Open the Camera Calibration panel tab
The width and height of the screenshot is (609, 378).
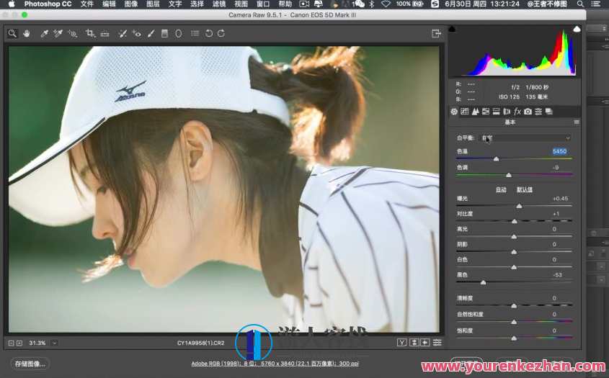pyautogui.click(x=528, y=112)
